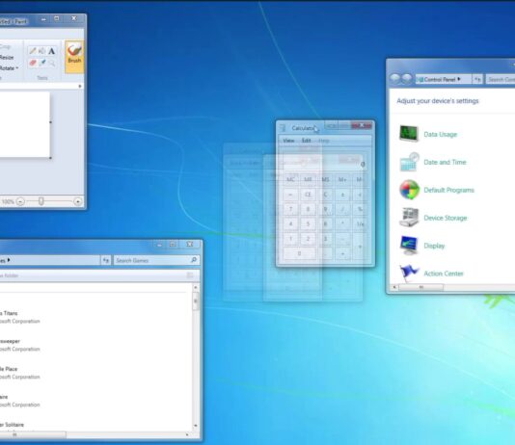Click the Paint zoom slider handle
Screen dimensions: 515x445
[x=41, y=201]
